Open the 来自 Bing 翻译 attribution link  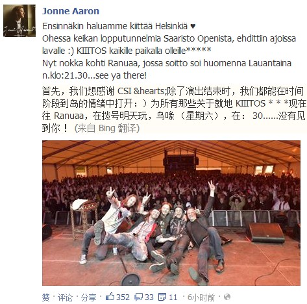pos(107,129)
